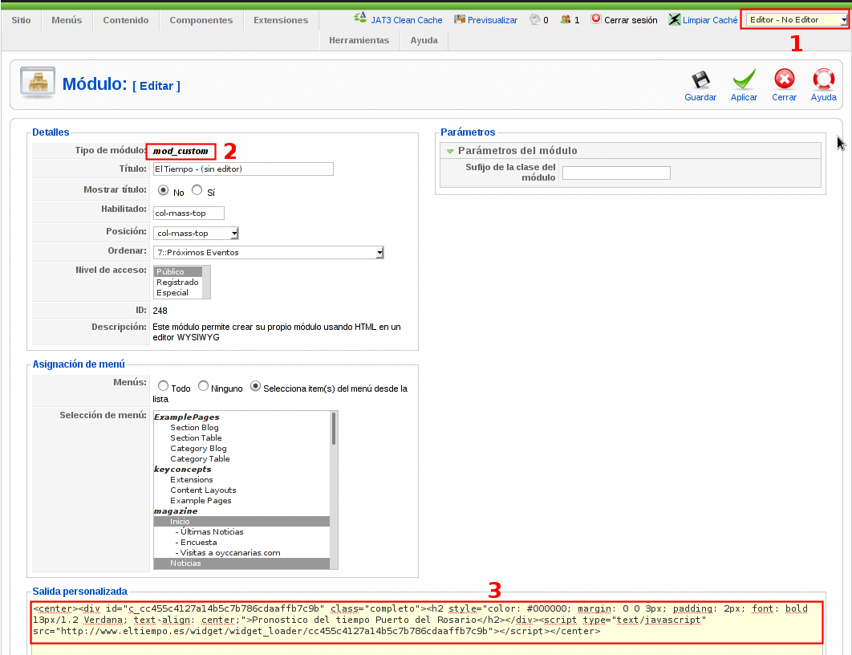Select Sí for Mostrar título
The image size is (852, 655).
[x=197, y=190]
